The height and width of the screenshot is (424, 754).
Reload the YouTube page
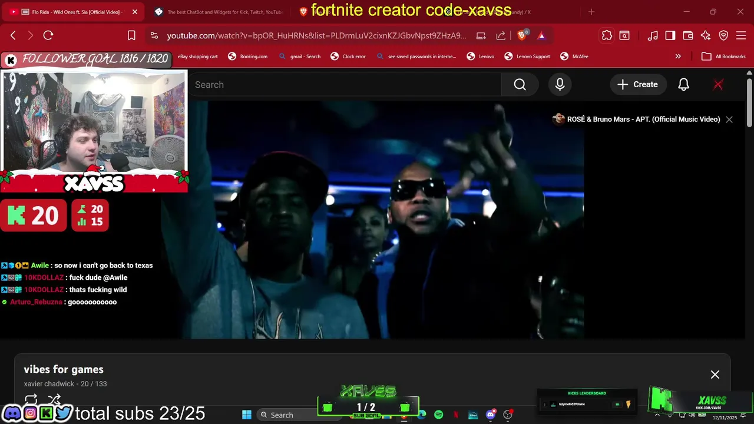click(48, 35)
